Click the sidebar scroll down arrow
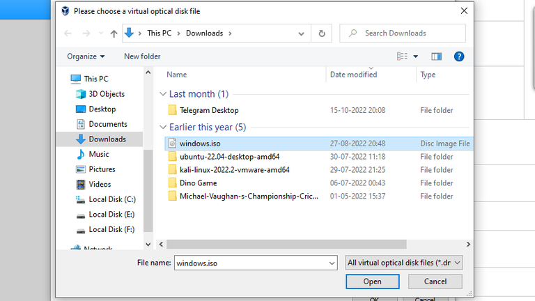The width and height of the screenshot is (535, 301). click(148, 244)
